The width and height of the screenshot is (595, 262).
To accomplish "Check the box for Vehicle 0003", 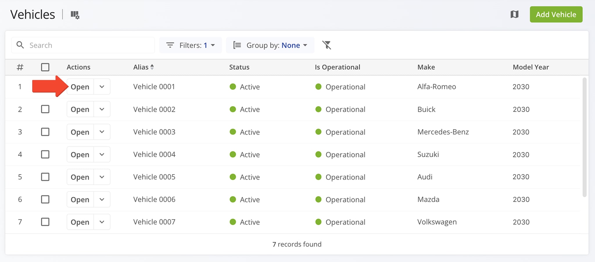I will (x=45, y=132).
